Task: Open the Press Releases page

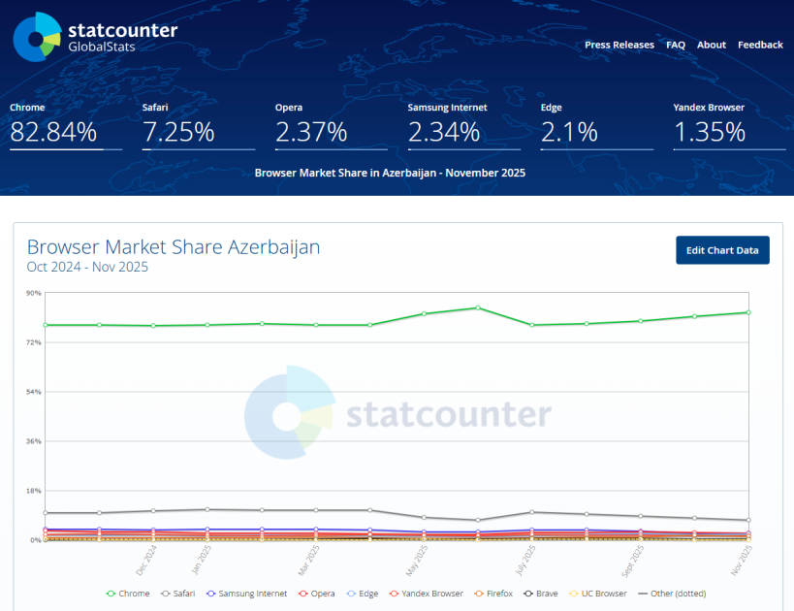Action: coord(619,45)
